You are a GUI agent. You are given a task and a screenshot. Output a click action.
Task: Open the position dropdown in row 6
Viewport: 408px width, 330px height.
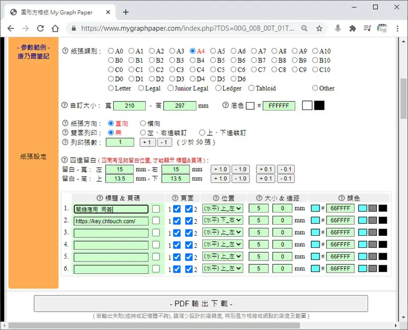[223, 268]
